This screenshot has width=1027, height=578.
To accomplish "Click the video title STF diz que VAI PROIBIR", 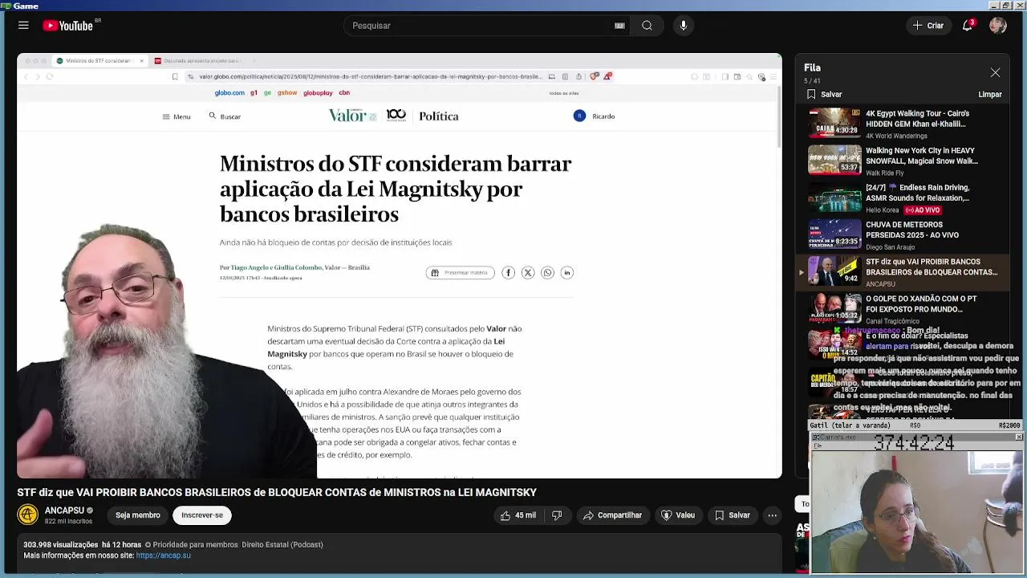I will pyautogui.click(x=277, y=492).
